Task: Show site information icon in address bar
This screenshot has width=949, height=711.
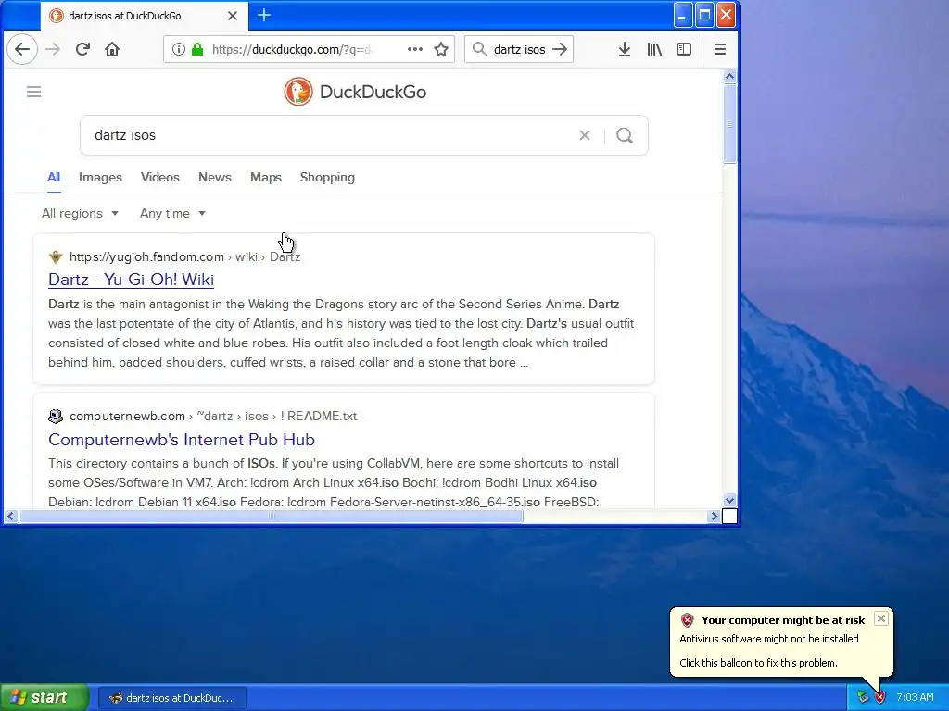Action: (x=178, y=49)
